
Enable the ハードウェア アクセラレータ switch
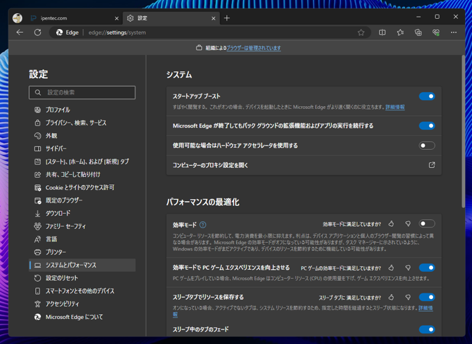427,146
